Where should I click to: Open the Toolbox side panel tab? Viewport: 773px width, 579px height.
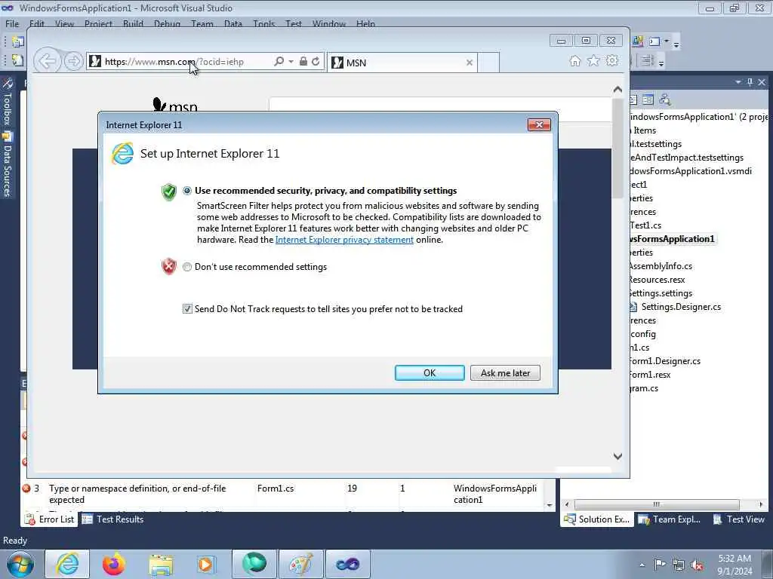(x=8, y=103)
